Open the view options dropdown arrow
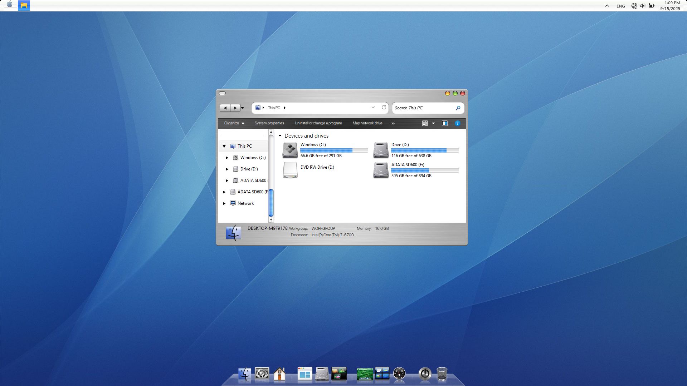 click(433, 123)
